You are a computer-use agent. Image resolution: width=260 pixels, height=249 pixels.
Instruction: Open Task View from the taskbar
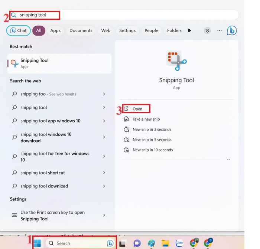[123, 243]
